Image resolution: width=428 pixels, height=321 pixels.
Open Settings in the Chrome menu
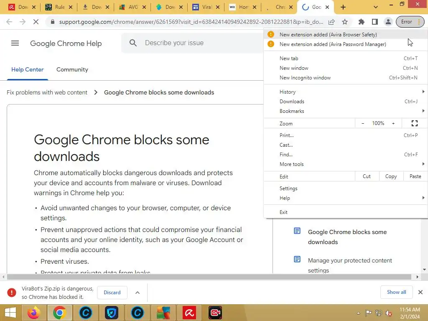tap(346, 189)
